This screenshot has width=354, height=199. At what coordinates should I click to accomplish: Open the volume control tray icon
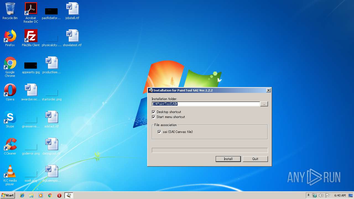tap(321, 195)
